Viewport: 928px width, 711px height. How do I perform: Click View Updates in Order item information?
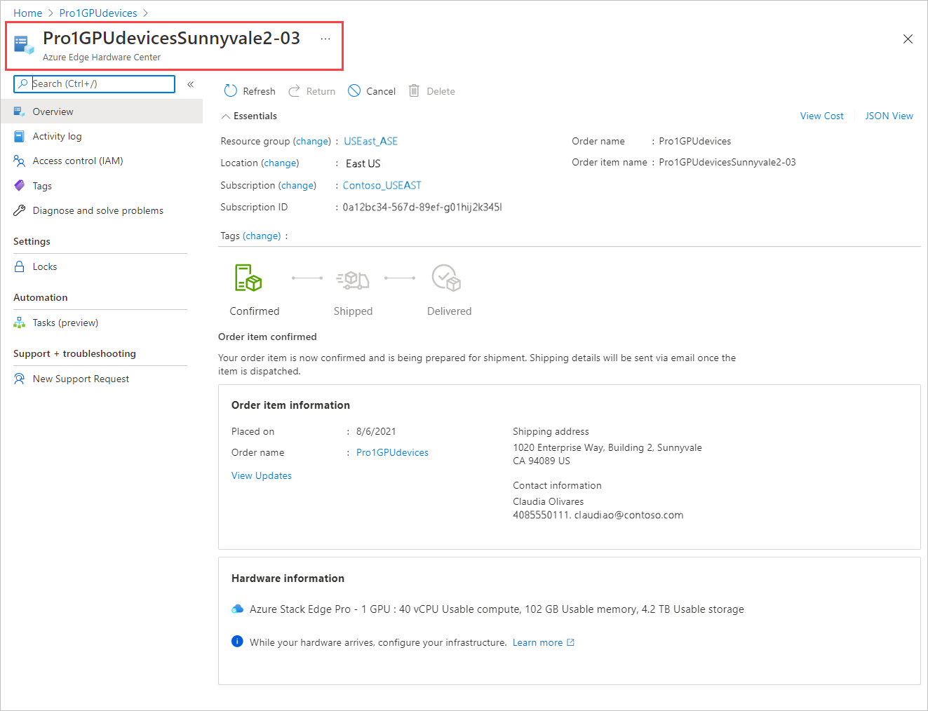(261, 475)
